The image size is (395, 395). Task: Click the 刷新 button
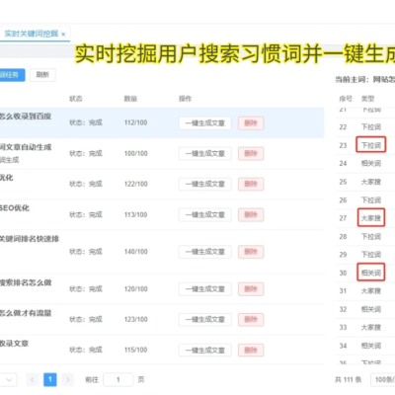point(42,75)
